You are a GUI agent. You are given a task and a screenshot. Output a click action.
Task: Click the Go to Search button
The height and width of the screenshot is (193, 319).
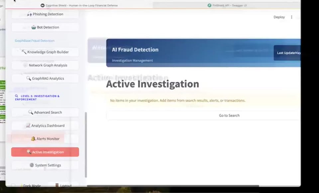(x=203, y=115)
